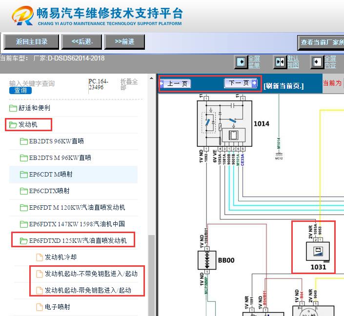This screenshot has height=316, width=344.
Task: Open the 默认视图 link text
Action: (293, 62)
